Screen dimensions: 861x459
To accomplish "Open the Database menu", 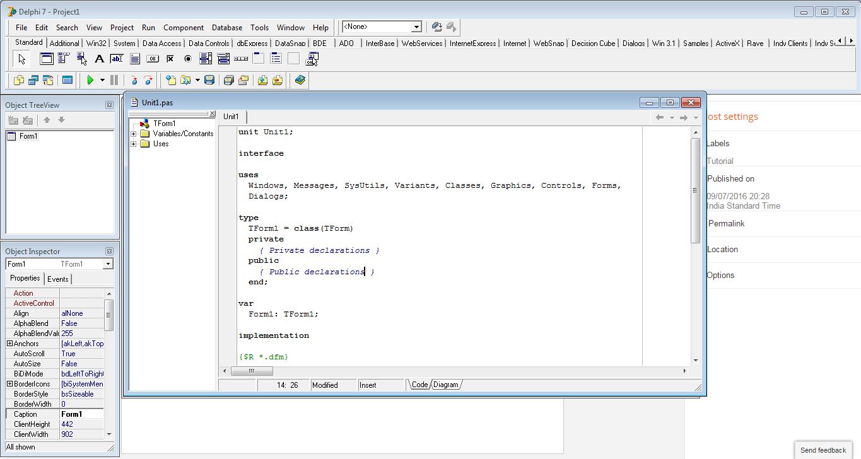I will tap(227, 28).
